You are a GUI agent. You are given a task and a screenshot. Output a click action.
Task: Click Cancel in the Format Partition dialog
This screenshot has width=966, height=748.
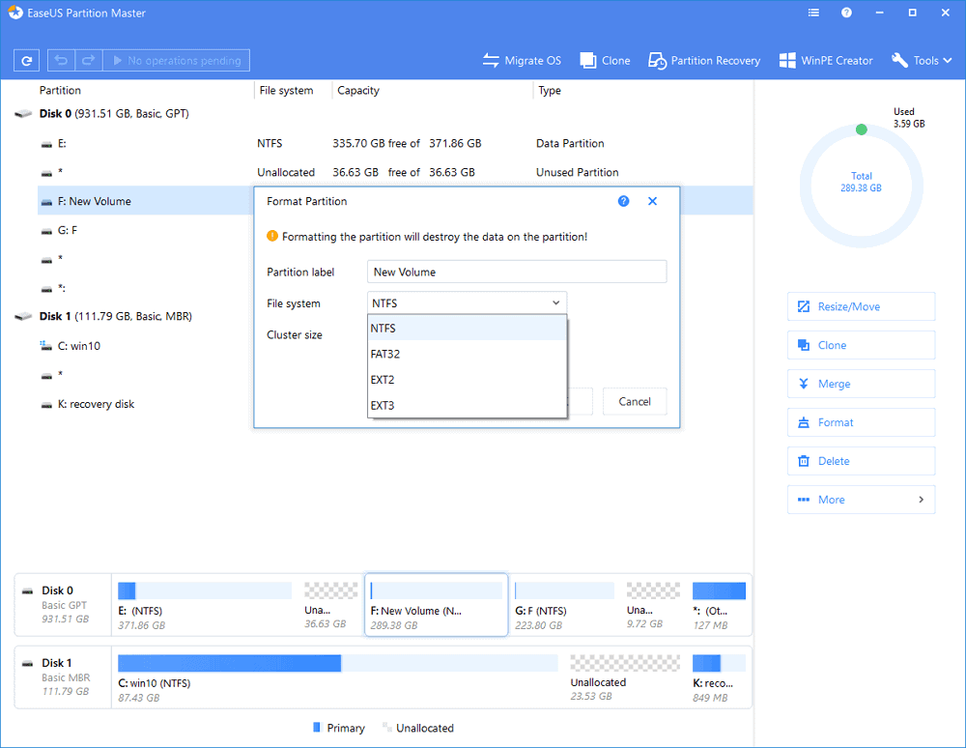pyautogui.click(x=635, y=401)
